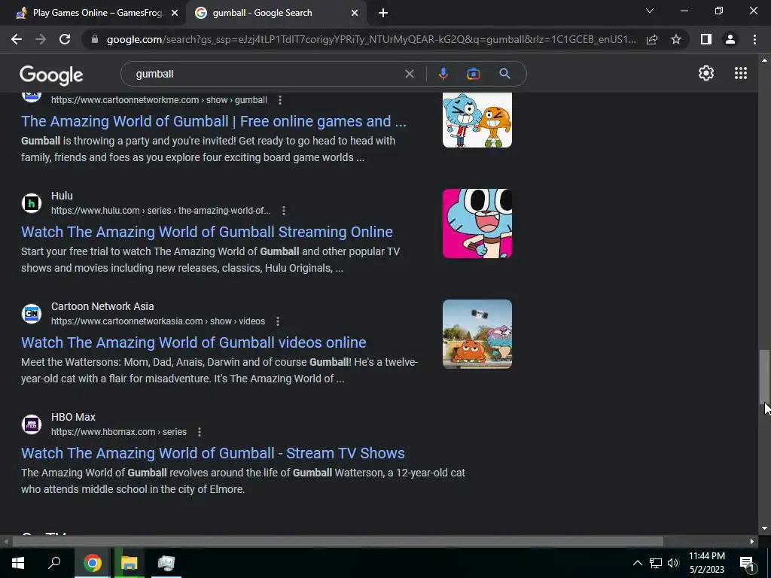Viewport: 771px width, 578px height.
Task: Click the Cartoon Network Asia site name
Action: click(102, 306)
